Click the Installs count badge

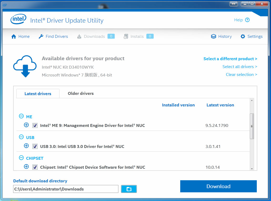(150, 36)
